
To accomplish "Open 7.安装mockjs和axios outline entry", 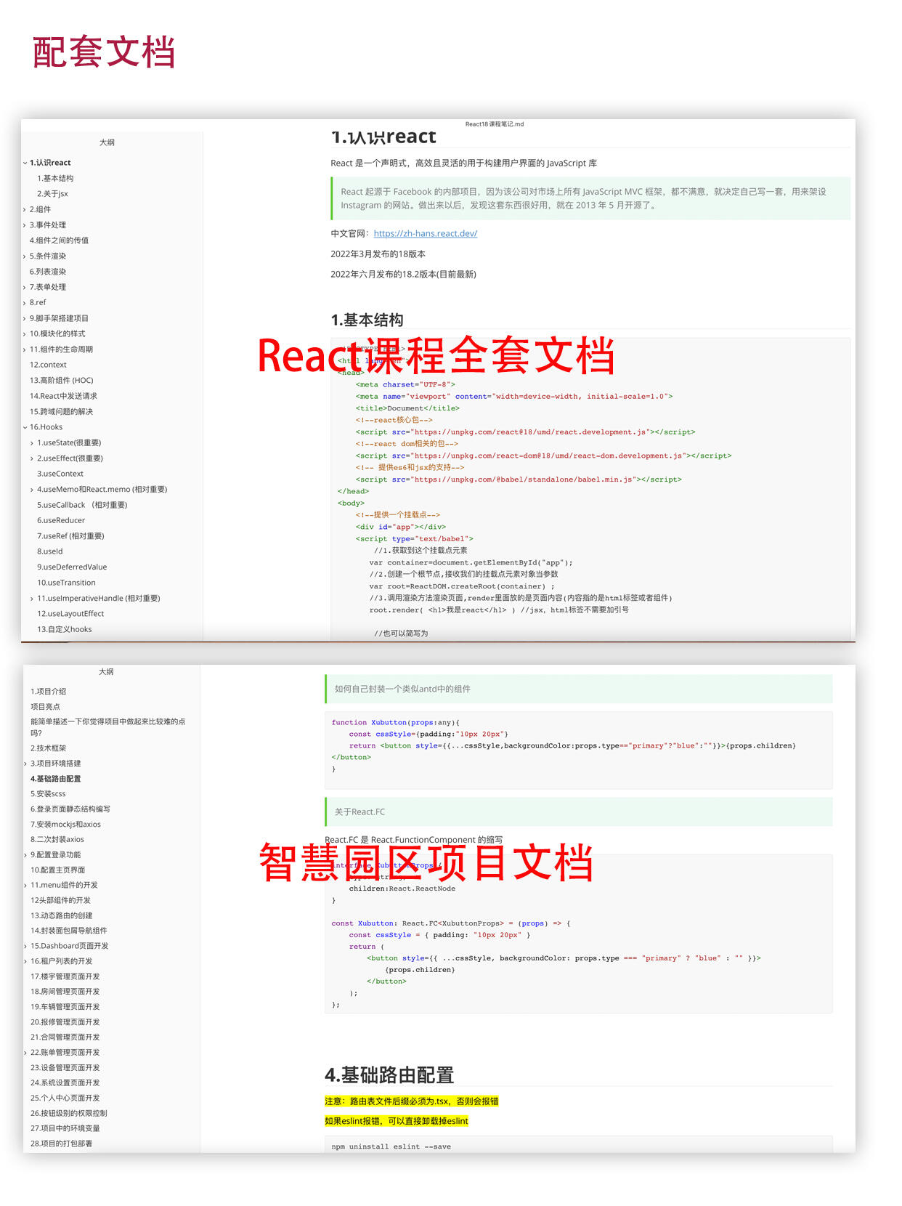I will (x=65, y=825).
